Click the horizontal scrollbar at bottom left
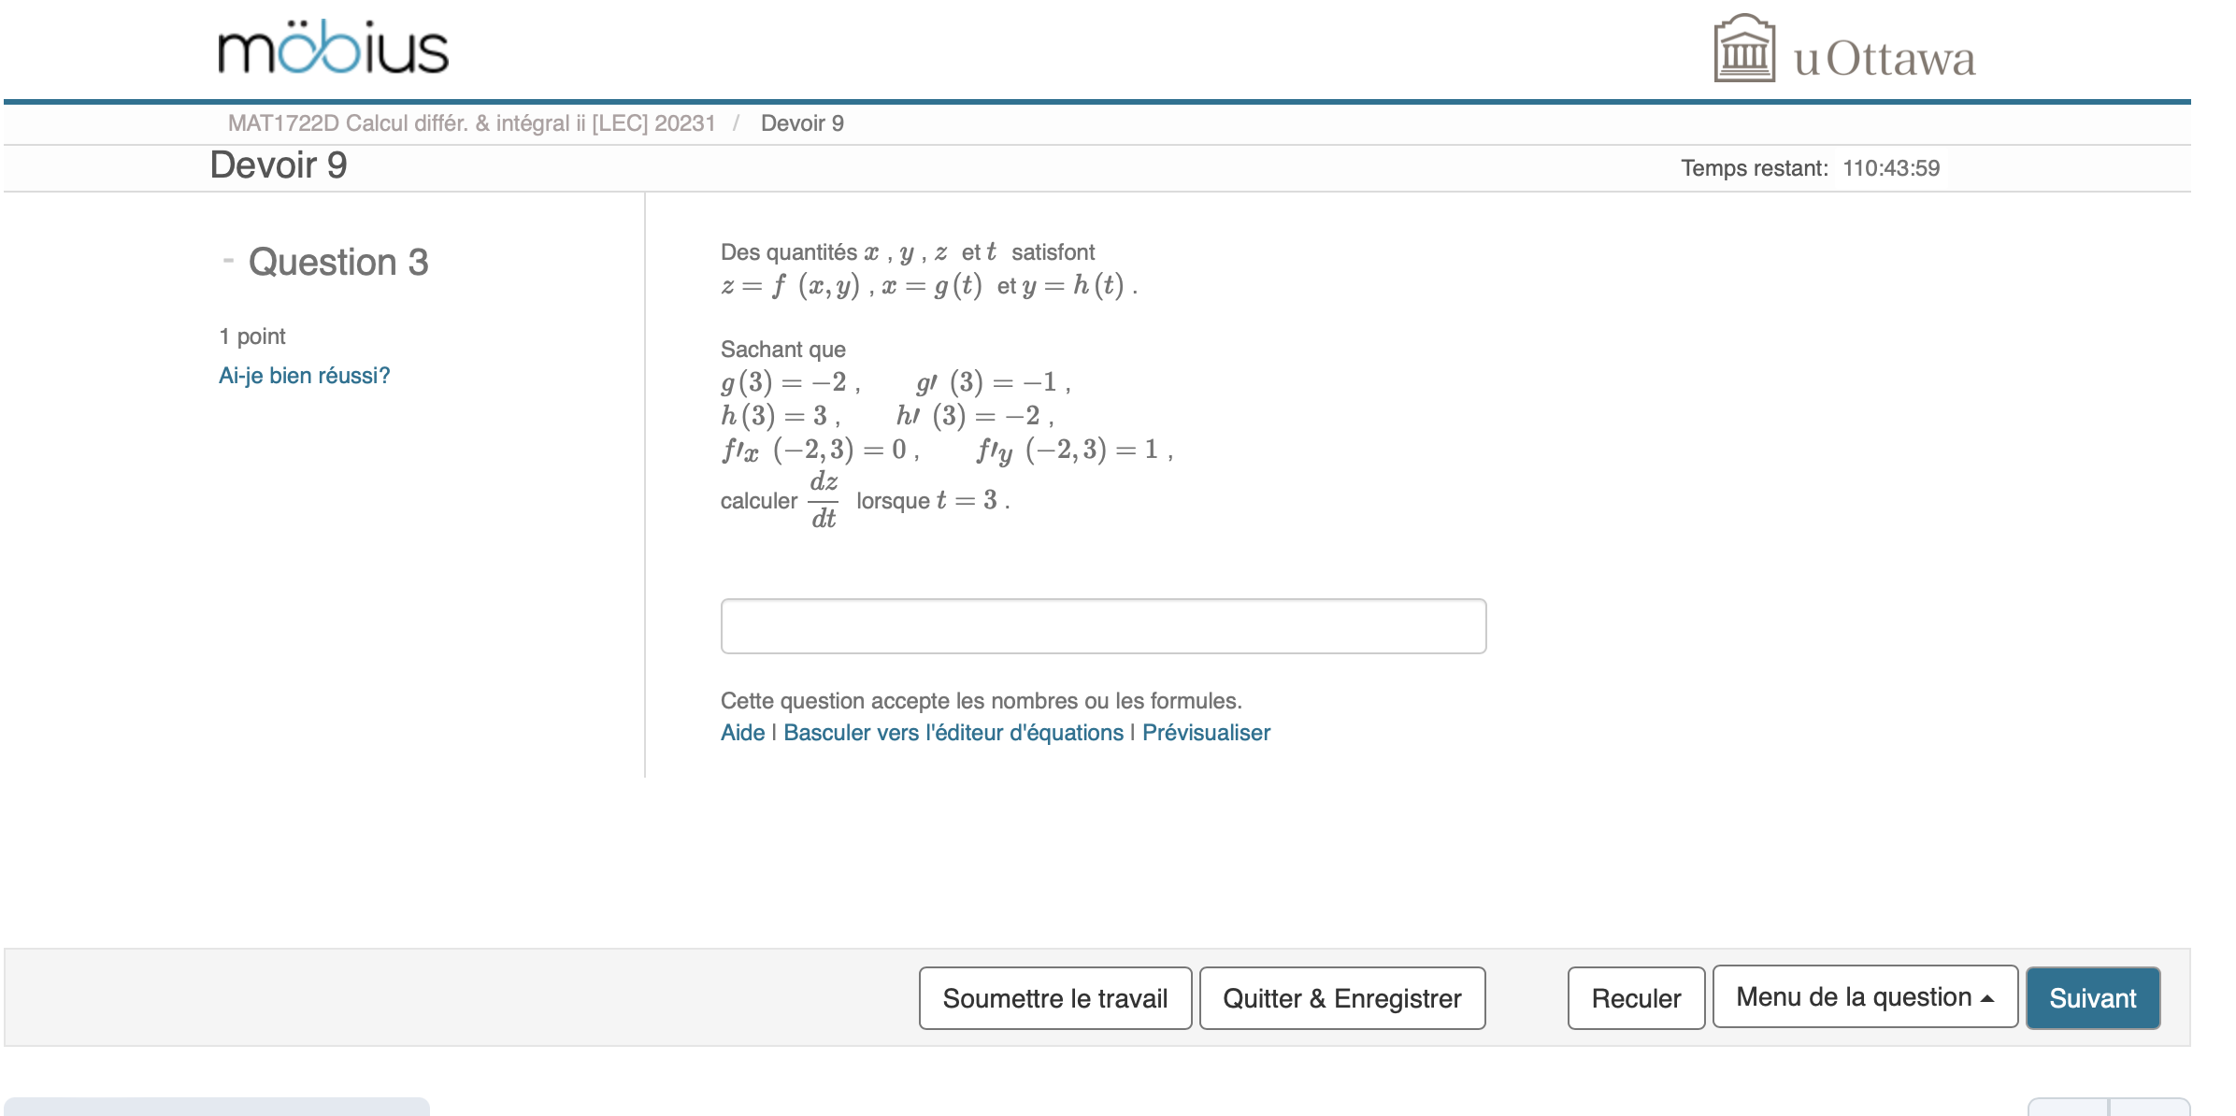 point(215,1109)
